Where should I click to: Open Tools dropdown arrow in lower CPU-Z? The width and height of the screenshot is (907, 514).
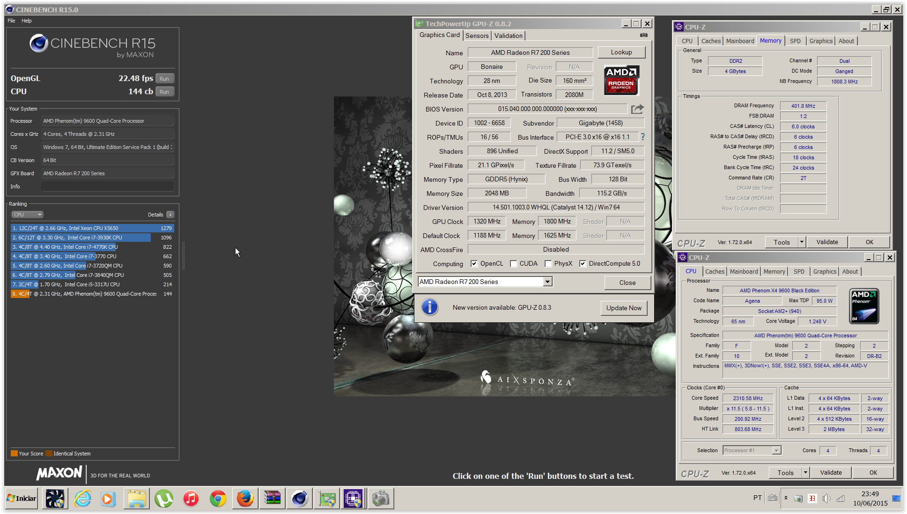(805, 473)
